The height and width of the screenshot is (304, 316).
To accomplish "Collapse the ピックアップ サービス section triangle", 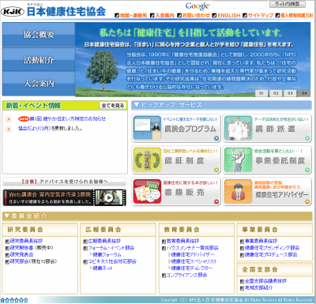I will [x=136, y=105].
